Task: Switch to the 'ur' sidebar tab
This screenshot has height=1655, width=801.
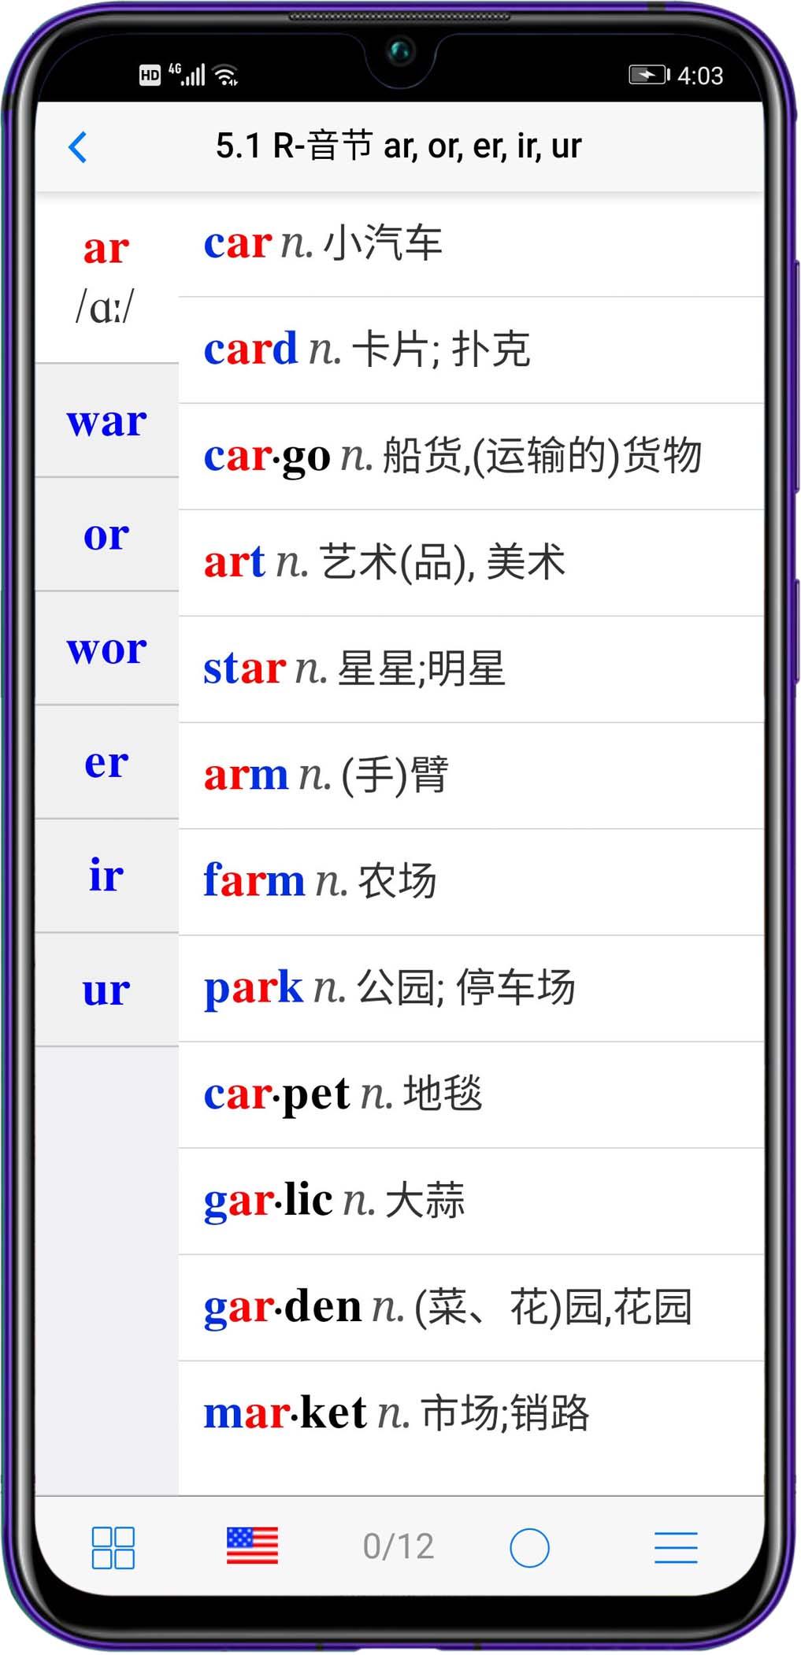Action: [x=106, y=990]
